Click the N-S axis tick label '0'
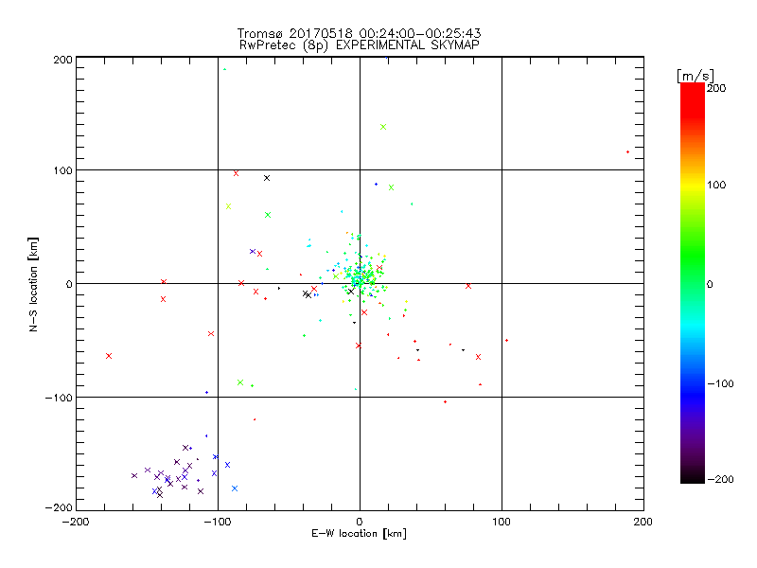The image size is (757, 568). point(69,285)
